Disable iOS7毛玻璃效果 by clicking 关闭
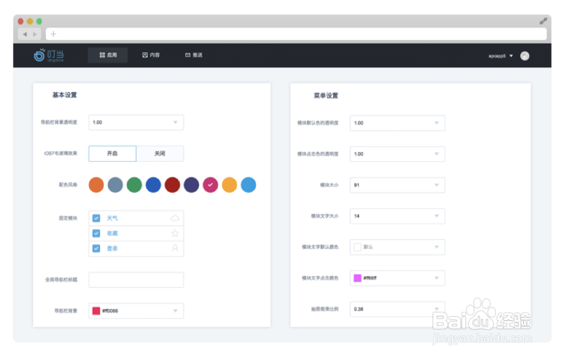The width and height of the screenshot is (564, 358). pyautogui.click(x=160, y=153)
